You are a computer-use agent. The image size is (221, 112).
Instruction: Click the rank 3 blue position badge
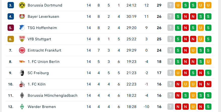pyautogui.click(x=11, y=5)
